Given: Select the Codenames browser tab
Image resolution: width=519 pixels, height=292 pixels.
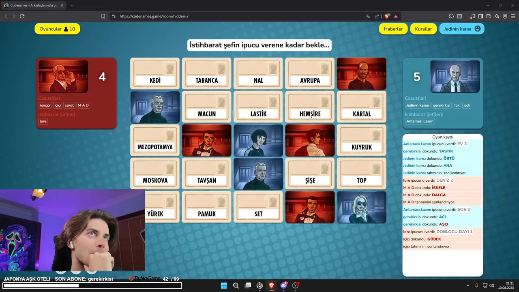Looking at the screenshot, I should 33,5.
